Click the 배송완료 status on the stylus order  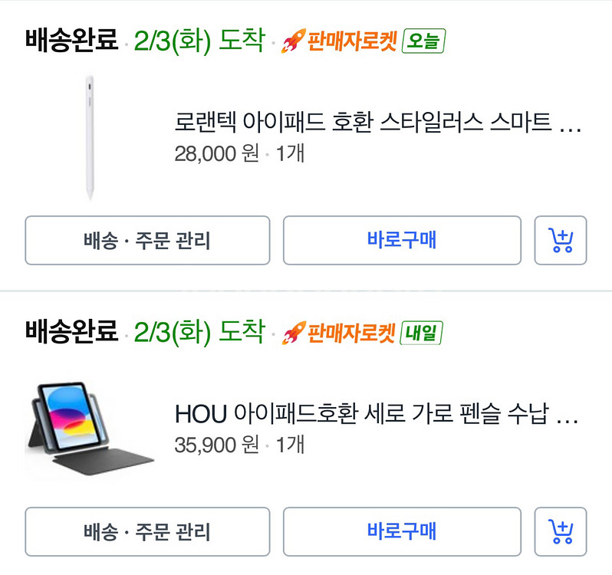click(71, 39)
